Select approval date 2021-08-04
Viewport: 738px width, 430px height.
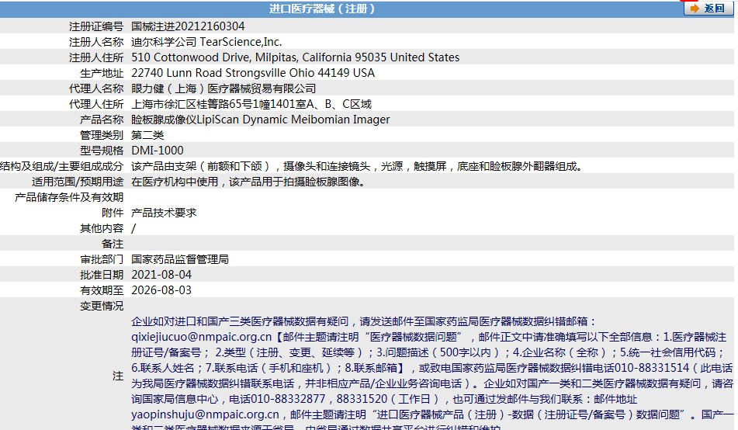pos(161,275)
